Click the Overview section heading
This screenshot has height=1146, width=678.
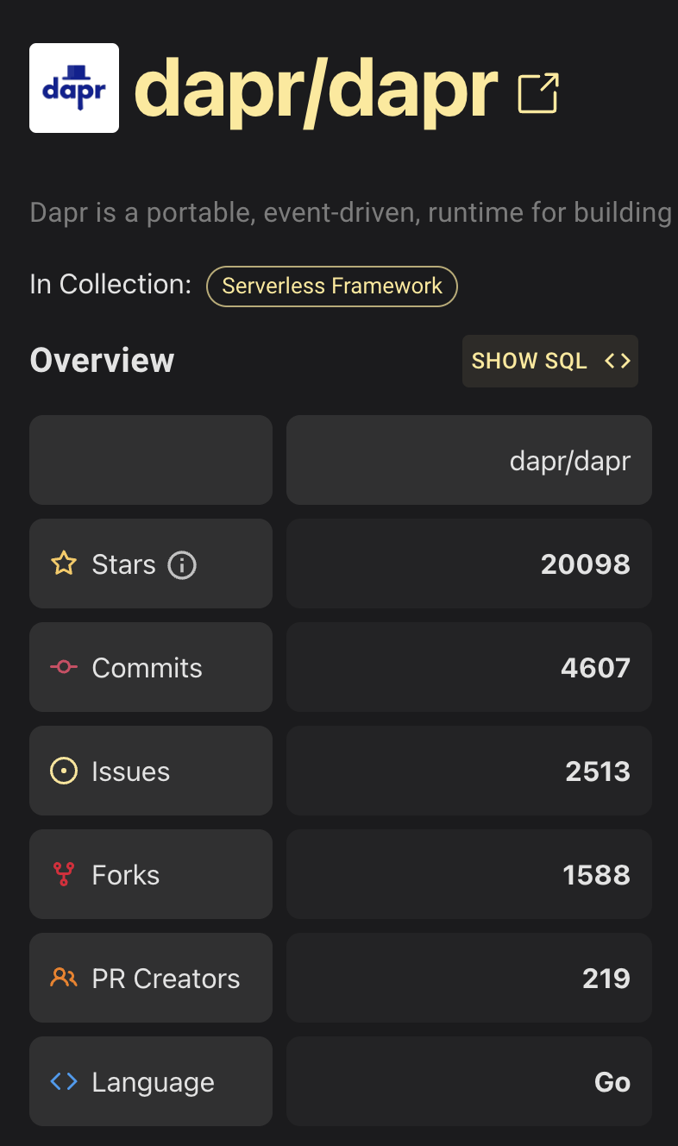[102, 361]
